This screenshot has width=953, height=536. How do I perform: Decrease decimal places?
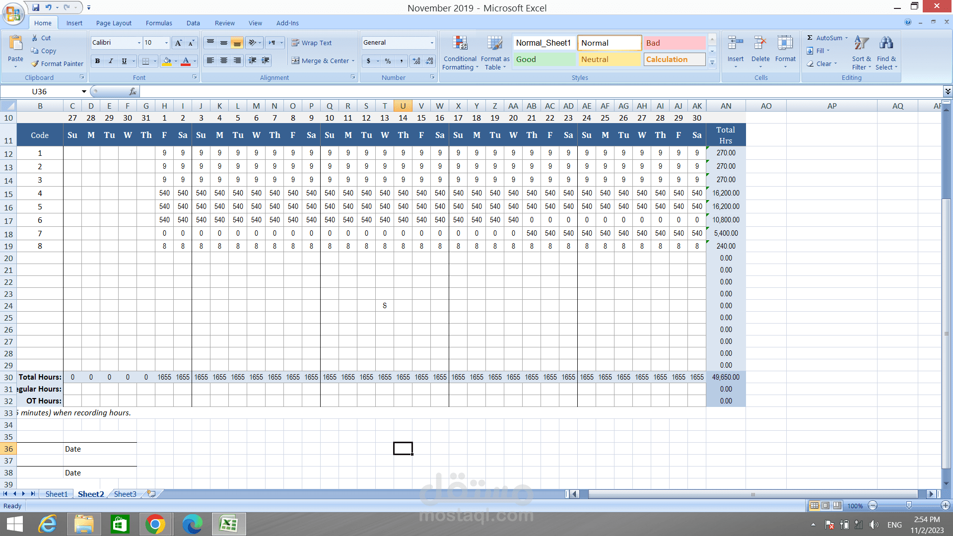tap(430, 61)
